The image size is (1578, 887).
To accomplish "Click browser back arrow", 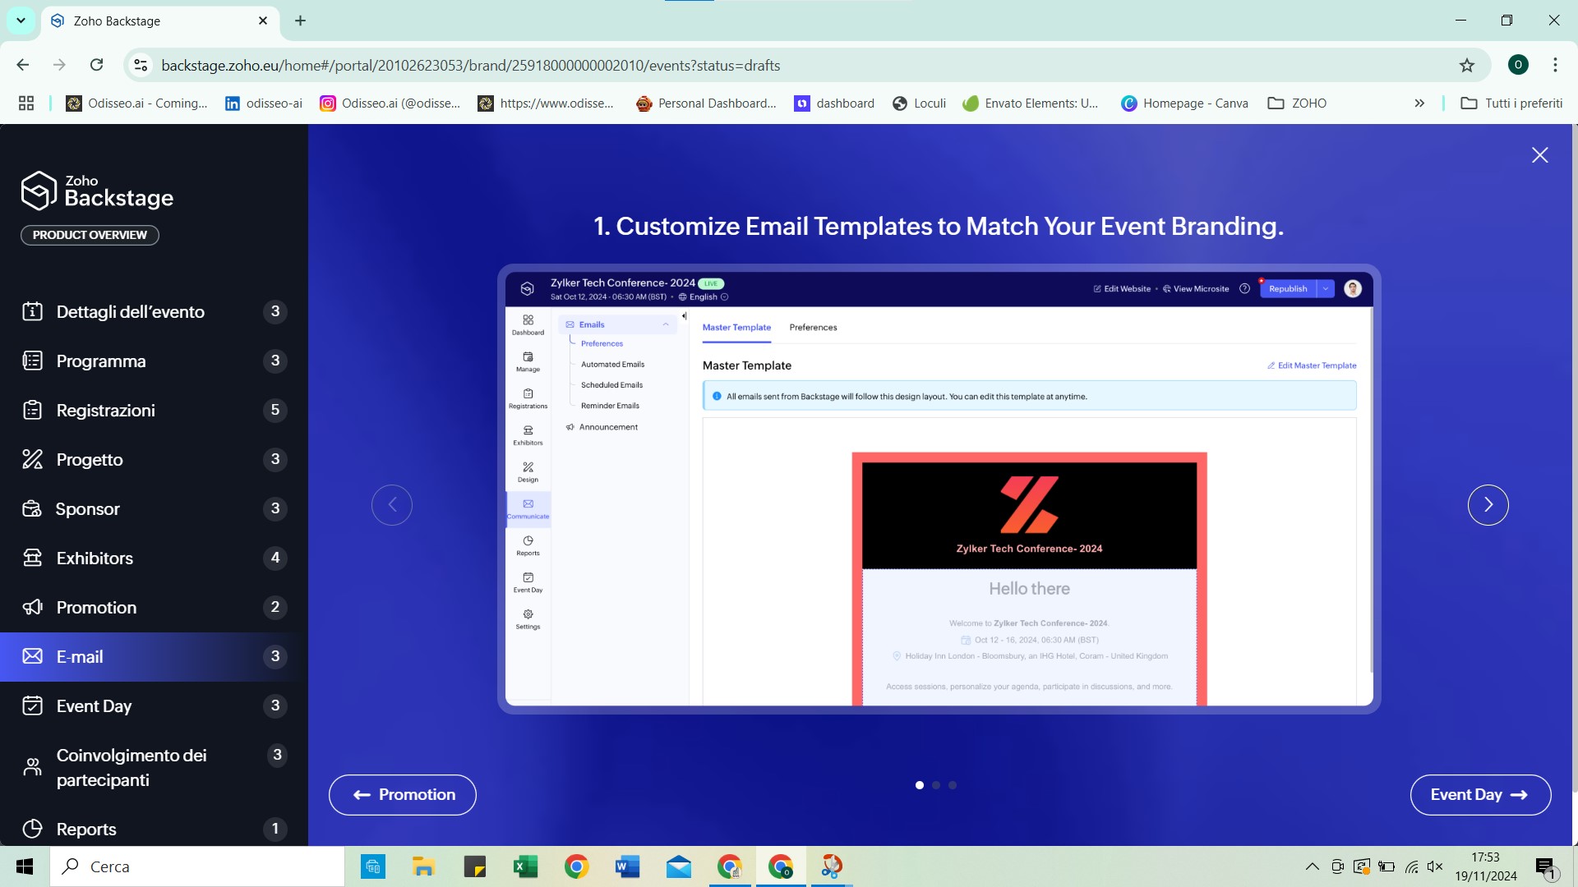I will click(23, 65).
